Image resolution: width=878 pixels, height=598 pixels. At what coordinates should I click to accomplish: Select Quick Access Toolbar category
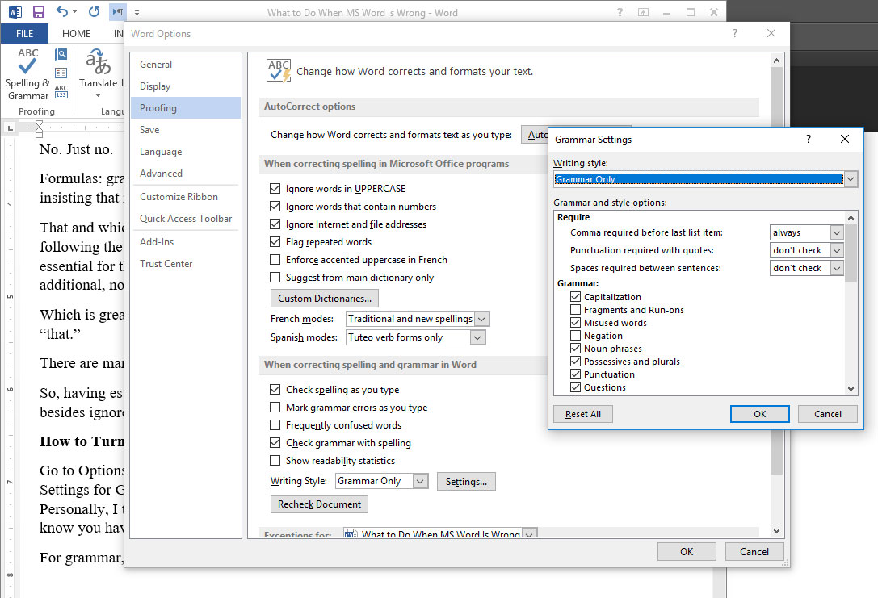coord(186,219)
